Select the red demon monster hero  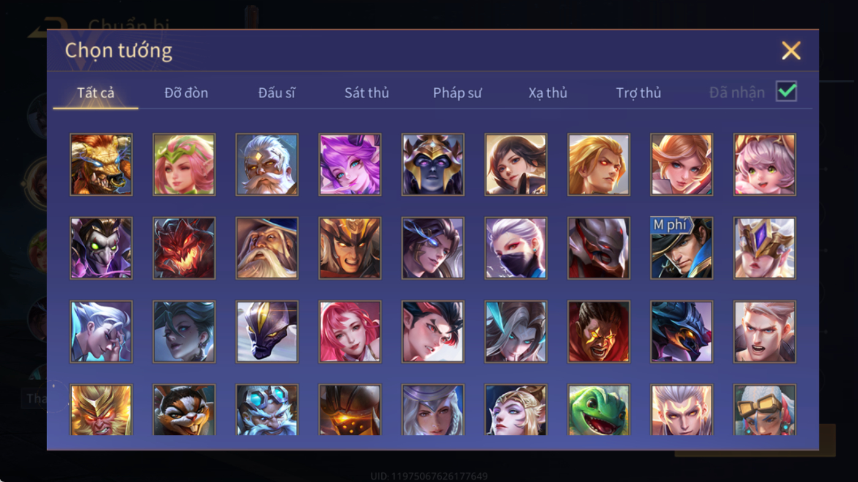[184, 248]
